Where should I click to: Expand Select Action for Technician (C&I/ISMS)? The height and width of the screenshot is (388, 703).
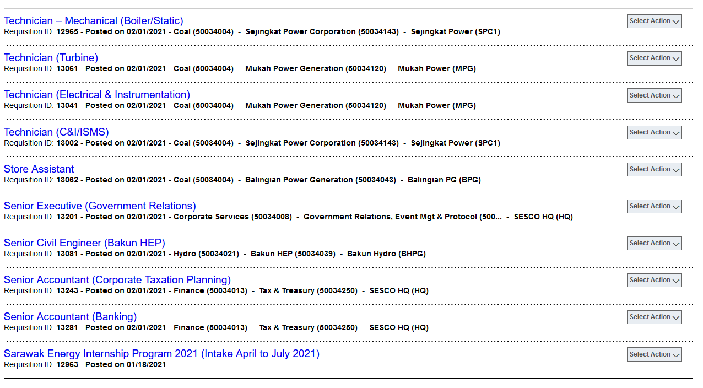(x=654, y=132)
